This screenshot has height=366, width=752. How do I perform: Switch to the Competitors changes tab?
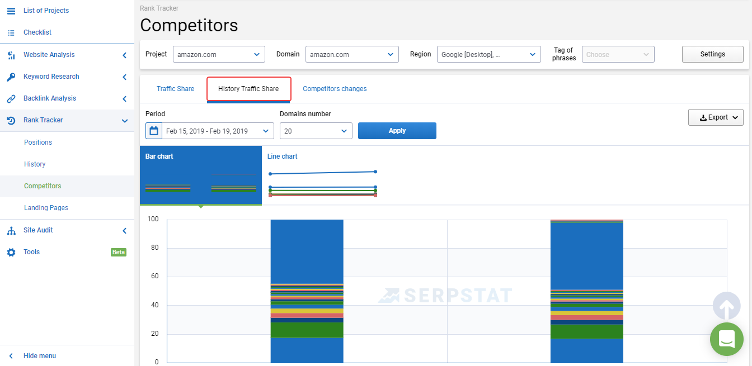click(335, 89)
